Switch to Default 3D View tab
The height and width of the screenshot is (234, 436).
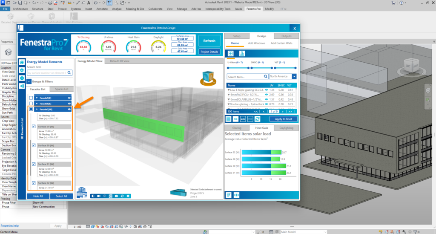(x=120, y=61)
